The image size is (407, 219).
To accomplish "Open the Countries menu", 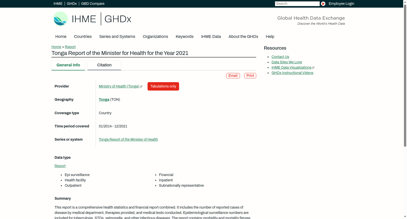I will (x=83, y=37).
